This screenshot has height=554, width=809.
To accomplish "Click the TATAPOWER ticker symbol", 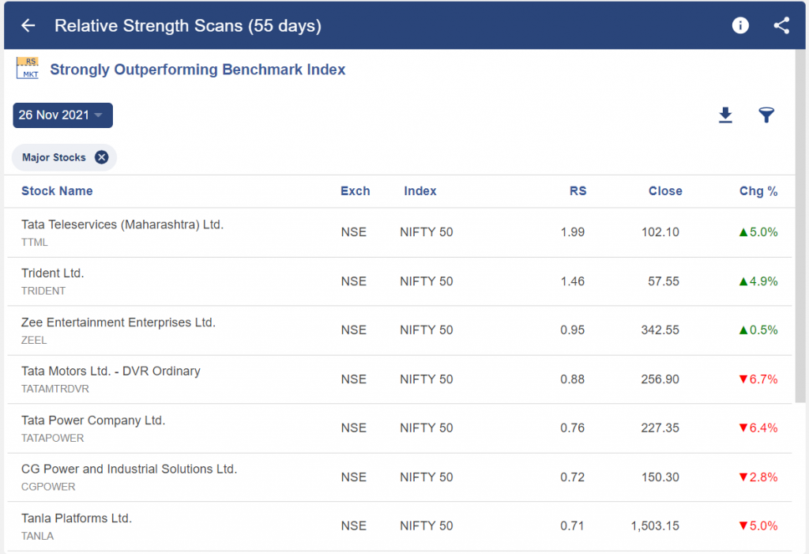I will pos(53,438).
